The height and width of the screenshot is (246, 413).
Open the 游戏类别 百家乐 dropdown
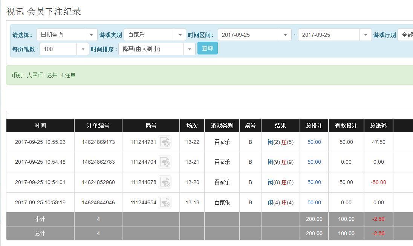[x=154, y=35]
